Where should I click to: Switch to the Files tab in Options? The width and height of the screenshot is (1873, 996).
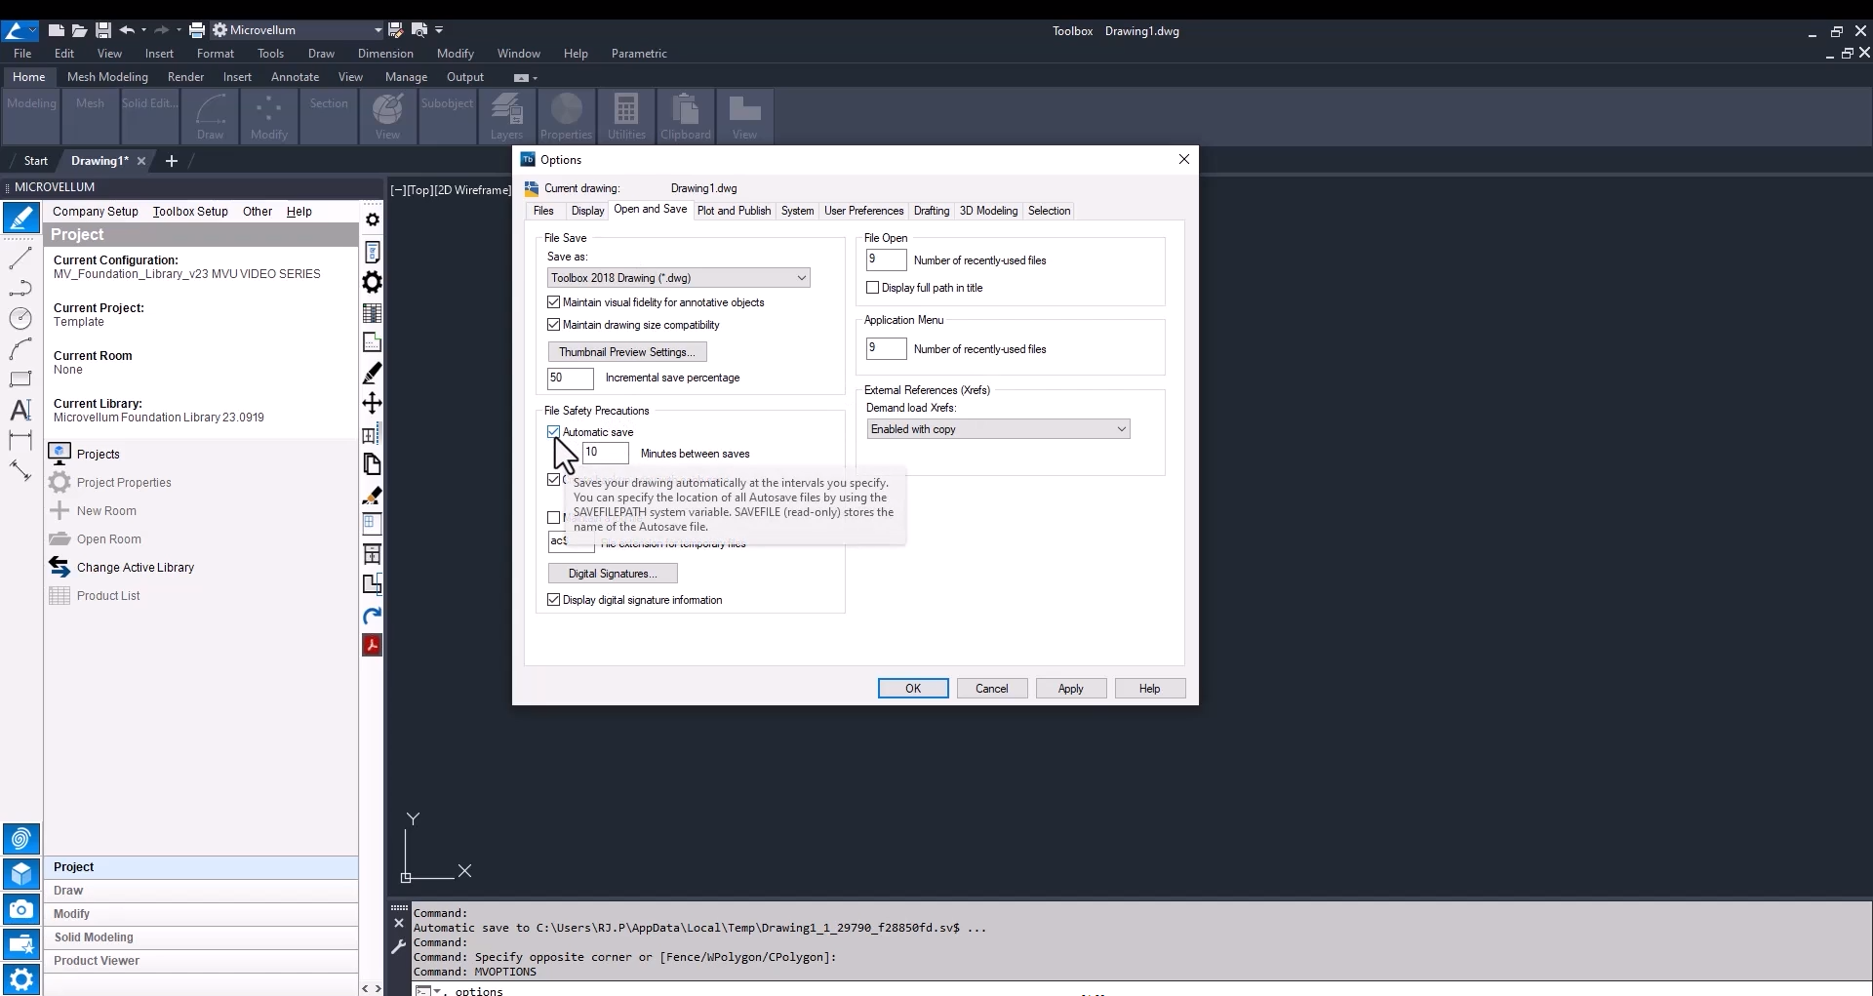(x=543, y=211)
